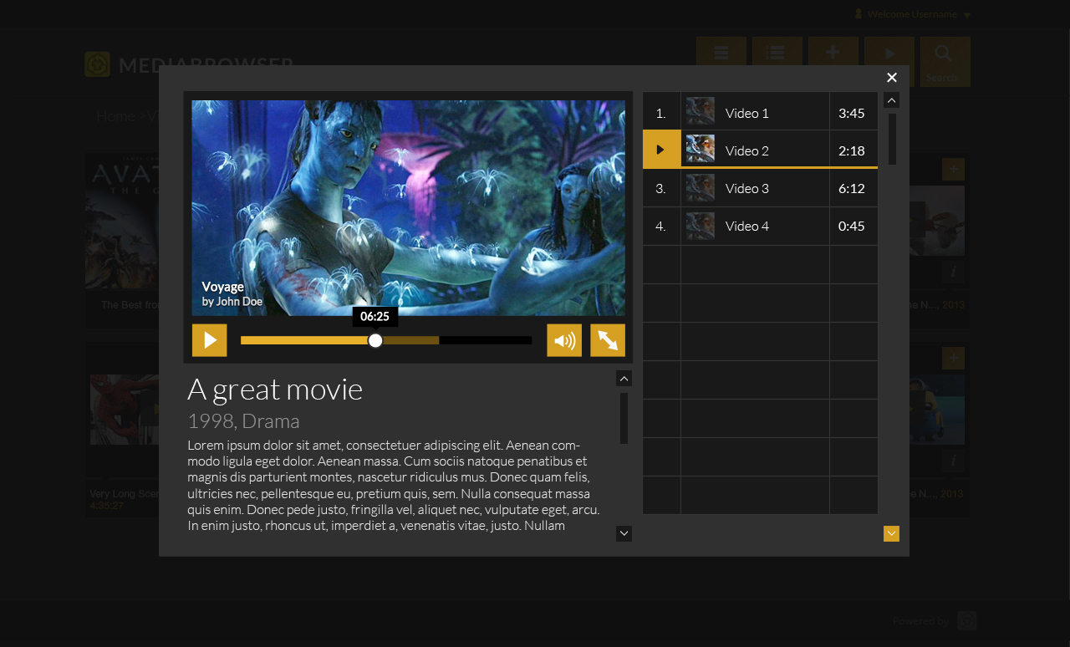The image size is (1070, 647).
Task: Click the 'A great movie' title
Action: [x=275, y=390]
